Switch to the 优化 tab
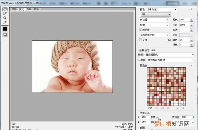The image size is (198, 130). (x=21, y=9)
